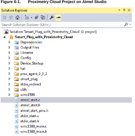Click the magnifier search icon
135x136 pixels.
[x=126, y=24]
